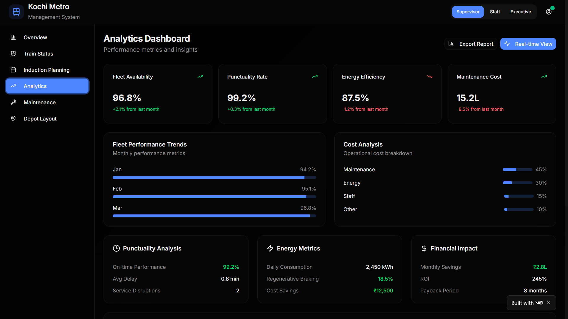
Task: Dismiss the Built with v0 badge
Action: [x=549, y=303]
